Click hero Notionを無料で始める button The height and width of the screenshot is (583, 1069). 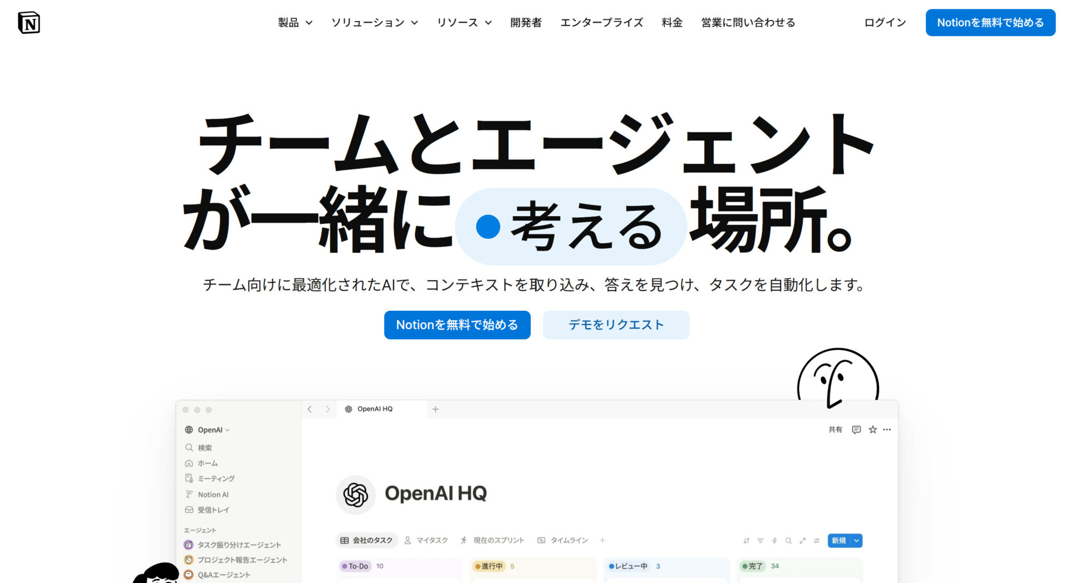click(457, 325)
